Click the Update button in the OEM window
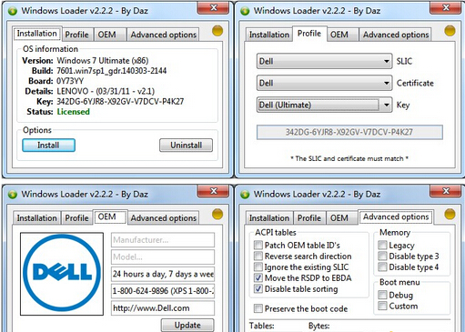This screenshot has height=332, width=465. (187, 325)
